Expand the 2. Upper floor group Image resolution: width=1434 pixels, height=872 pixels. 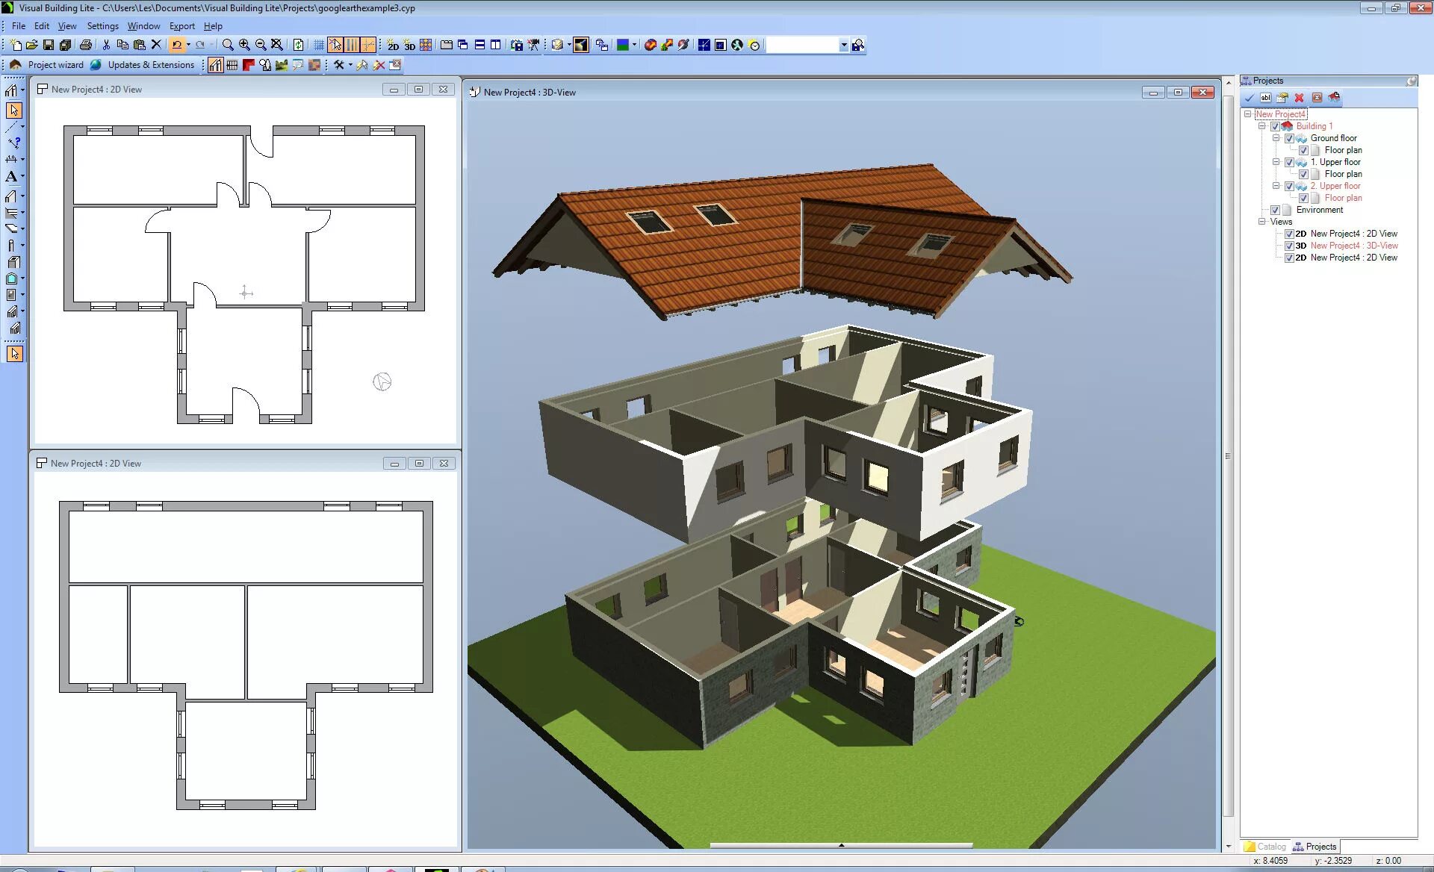1274,185
